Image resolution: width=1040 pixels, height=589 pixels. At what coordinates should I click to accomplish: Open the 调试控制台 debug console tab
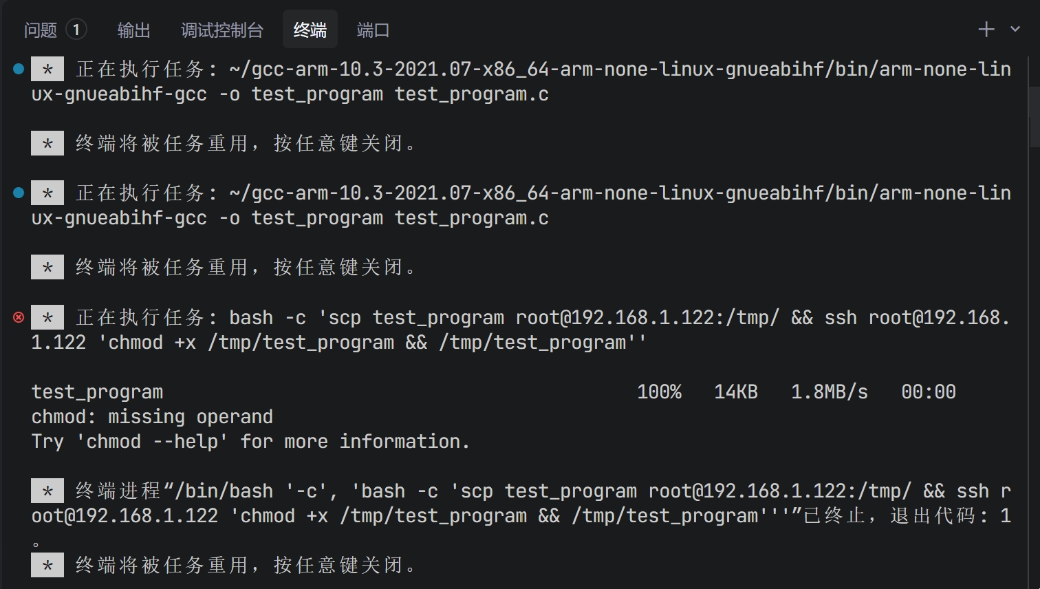click(x=221, y=30)
